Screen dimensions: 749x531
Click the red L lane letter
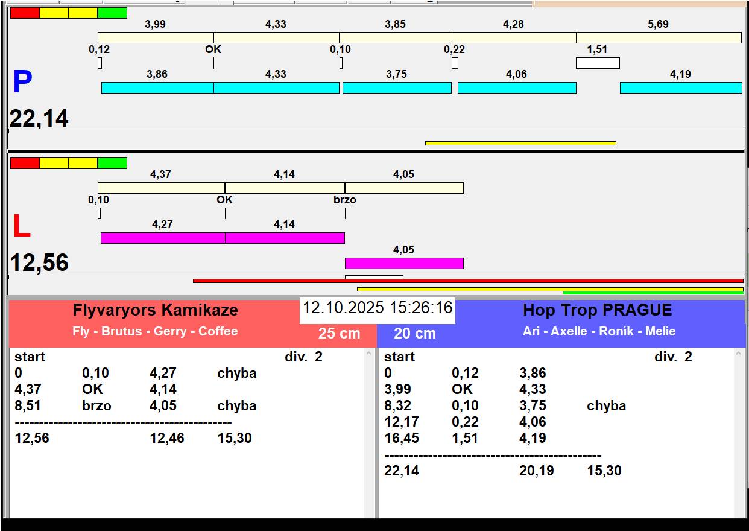click(21, 227)
